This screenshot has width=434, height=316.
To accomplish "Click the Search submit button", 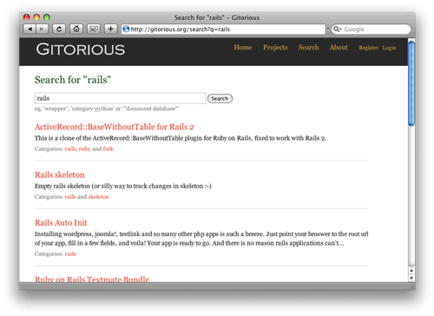I will click(220, 99).
